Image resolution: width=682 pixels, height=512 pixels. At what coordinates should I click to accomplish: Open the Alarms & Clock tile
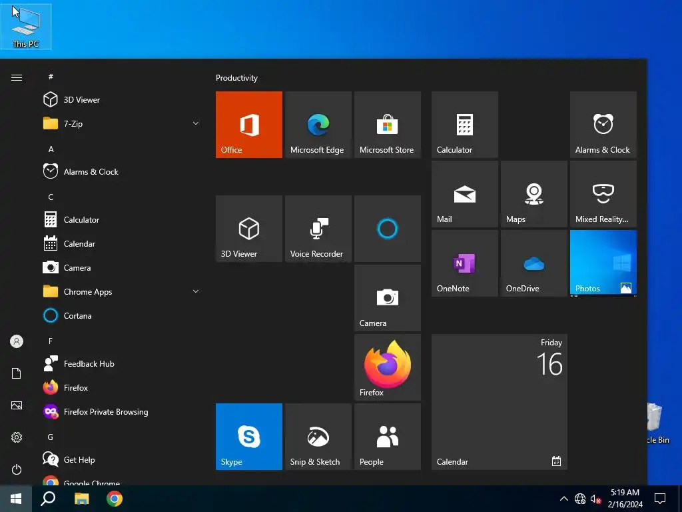[x=603, y=125]
